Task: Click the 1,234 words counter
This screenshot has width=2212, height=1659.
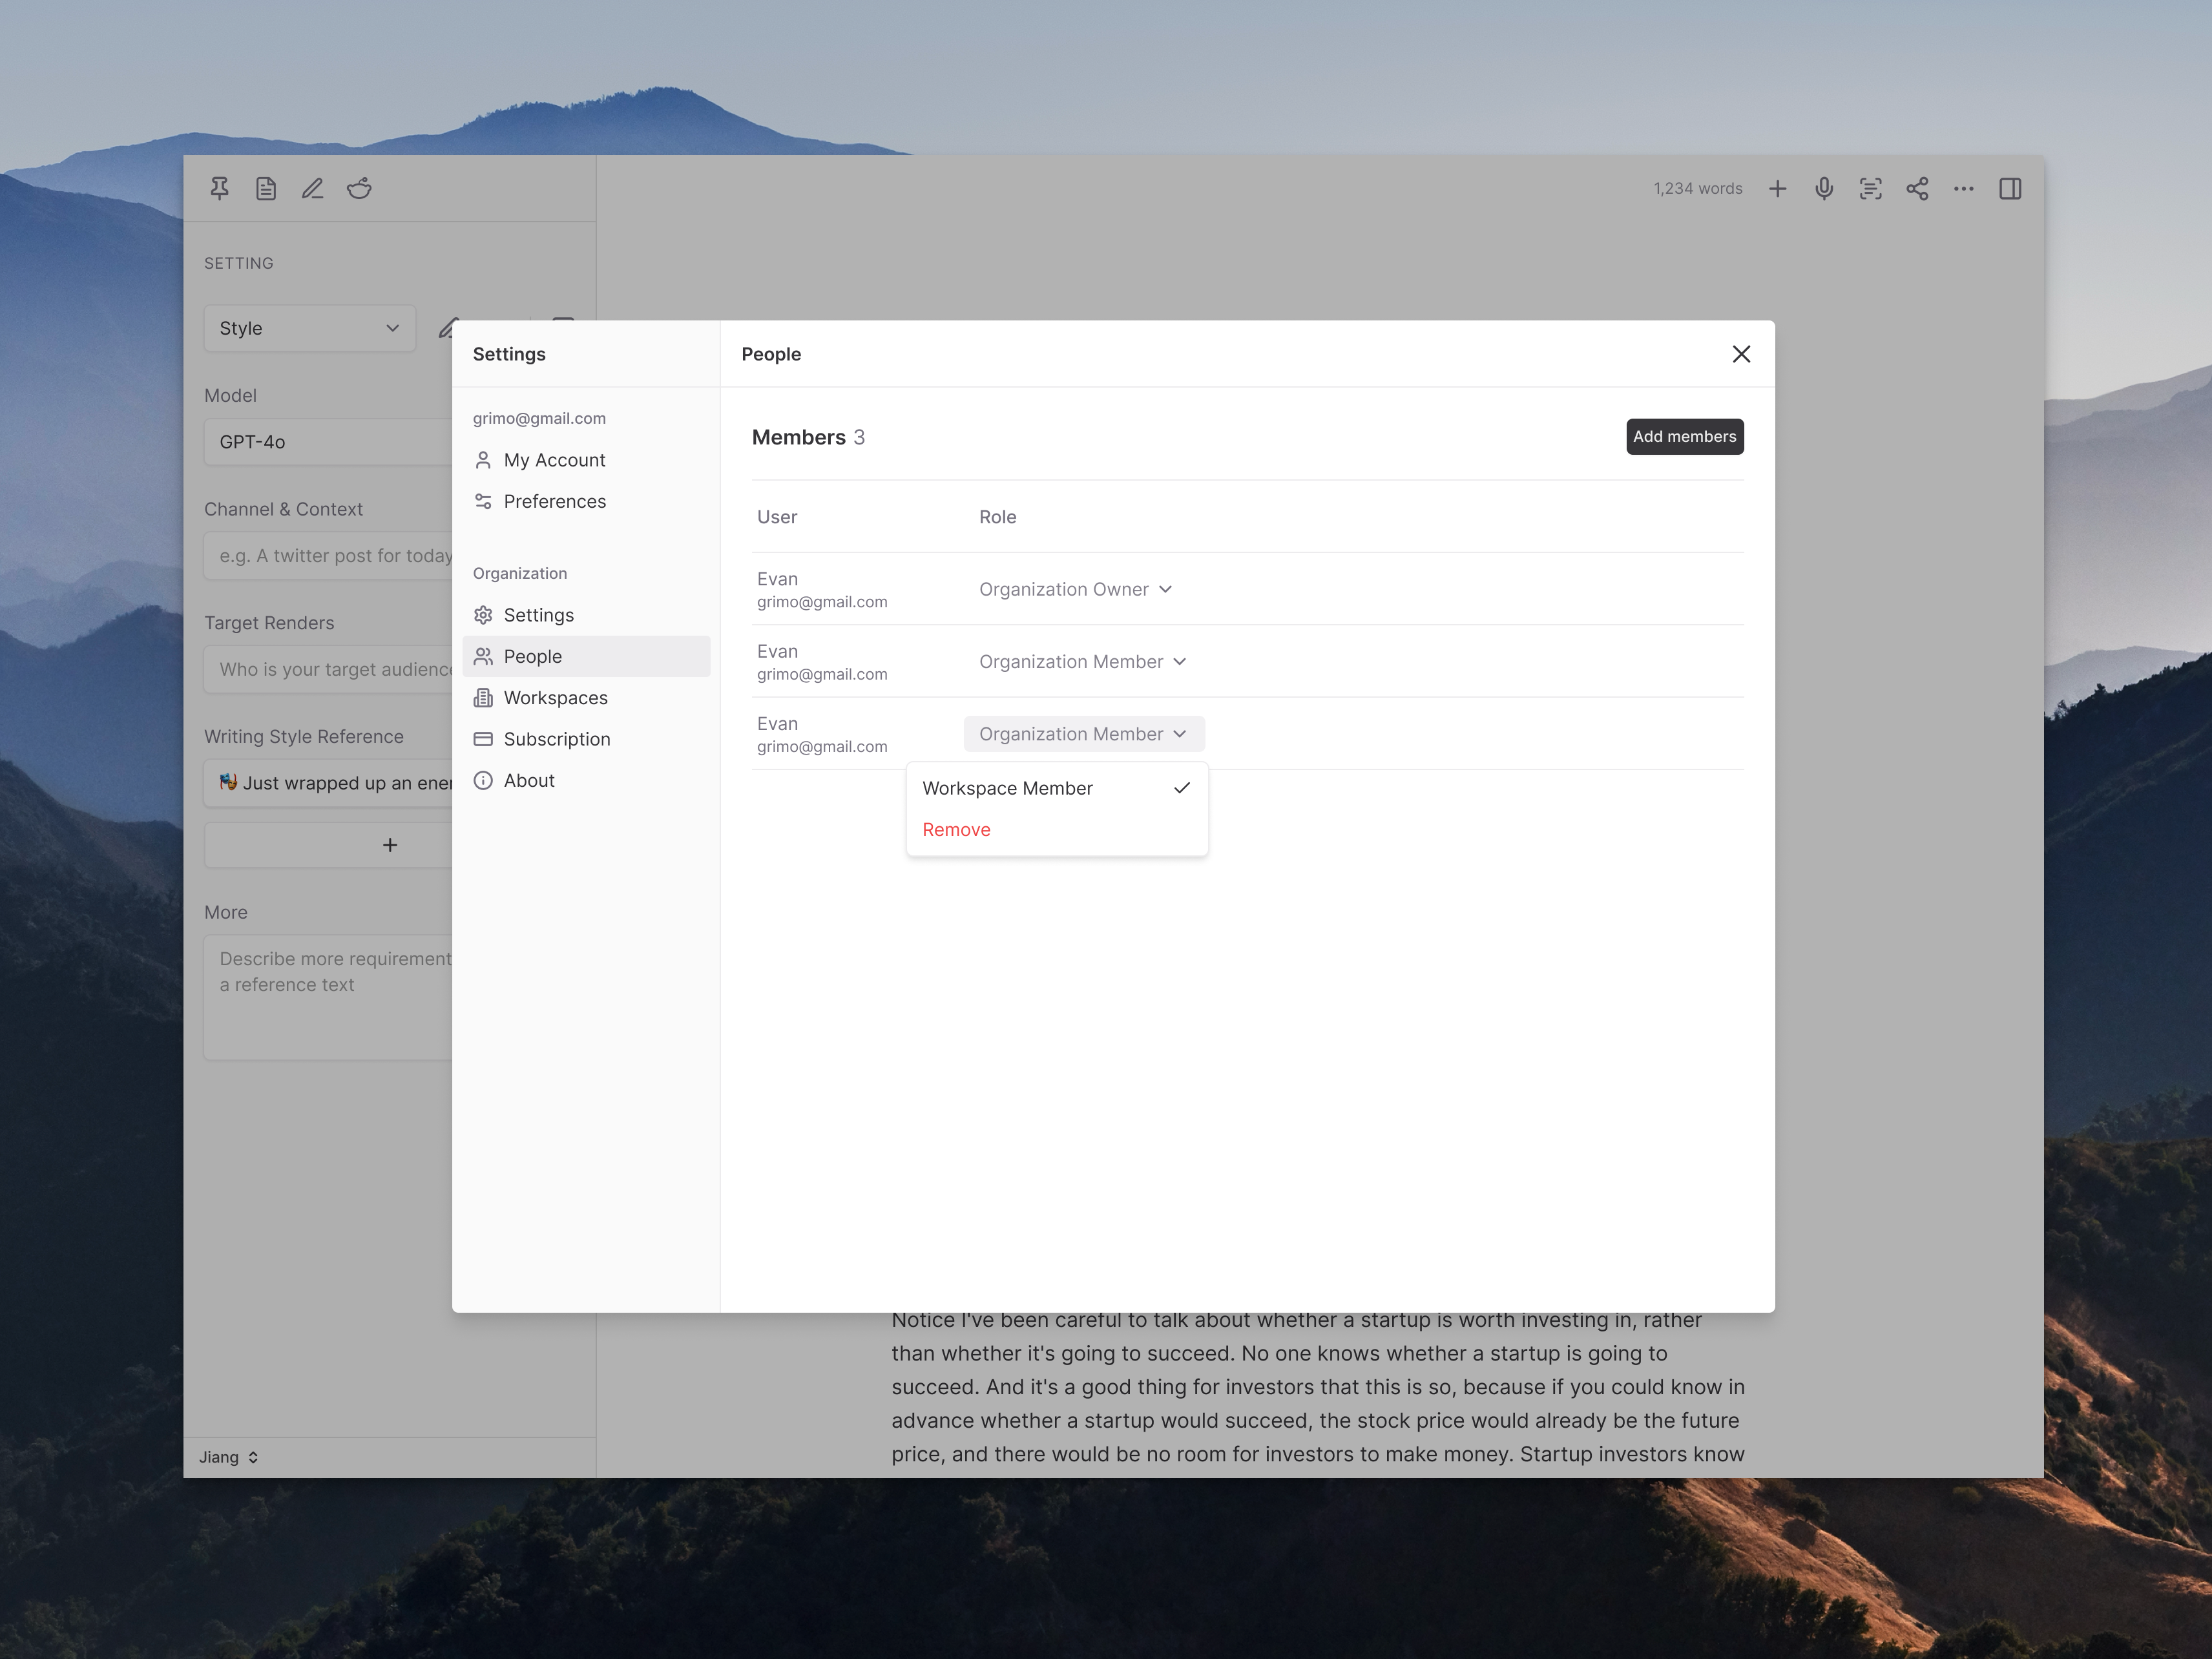Action: pos(1697,188)
